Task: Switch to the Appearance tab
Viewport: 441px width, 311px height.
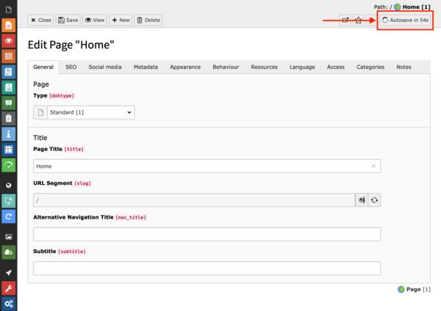Action: point(185,67)
